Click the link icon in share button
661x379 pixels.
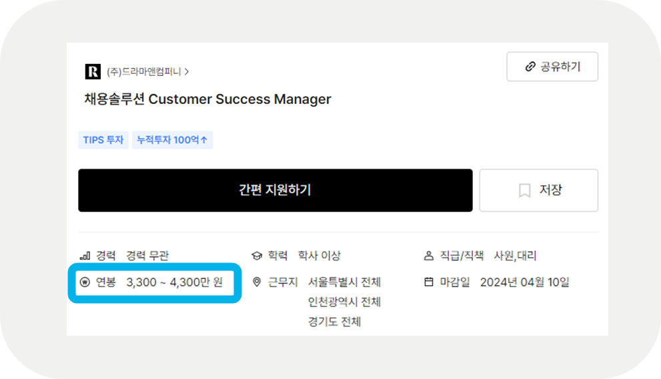coord(530,67)
